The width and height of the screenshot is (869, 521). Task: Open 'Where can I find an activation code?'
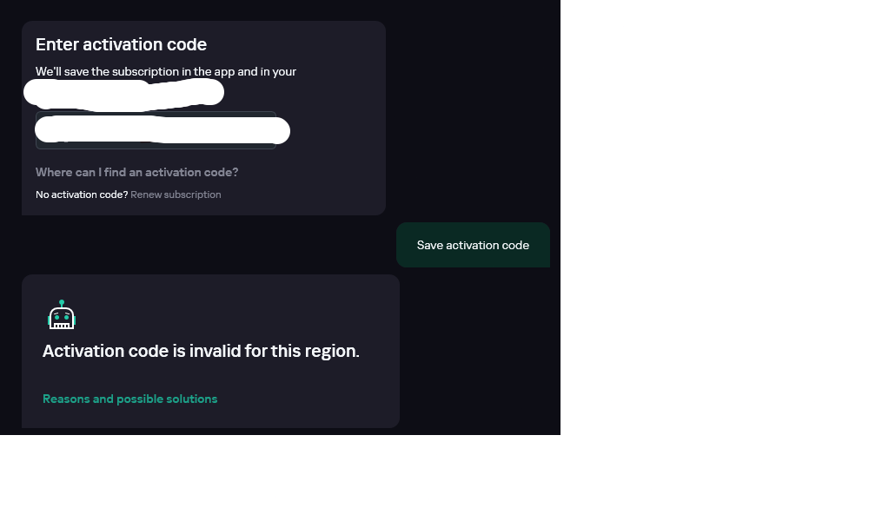[x=137, y=172]
